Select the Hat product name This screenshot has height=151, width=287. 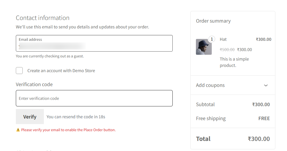tap(223, 39)
